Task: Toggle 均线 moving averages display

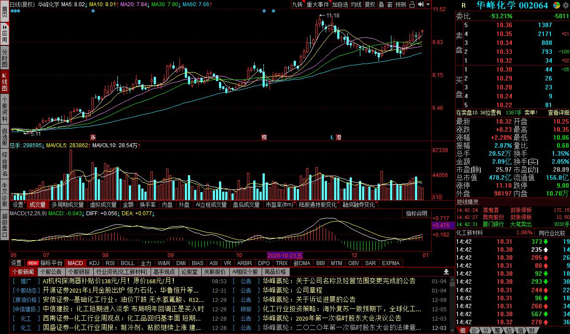Action: click(356, 4)
